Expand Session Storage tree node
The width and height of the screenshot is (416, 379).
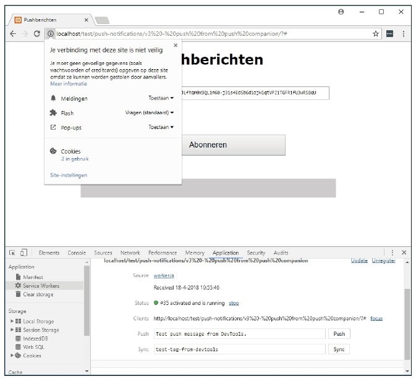(x=12, y=330)
